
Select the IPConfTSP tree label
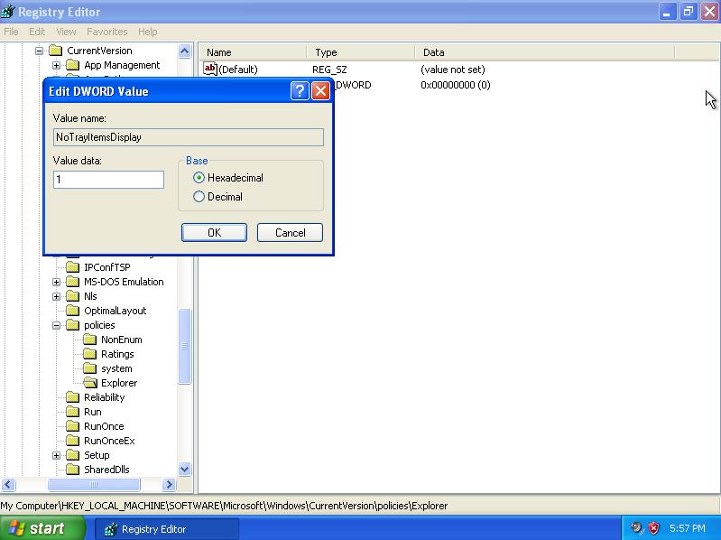107,267
